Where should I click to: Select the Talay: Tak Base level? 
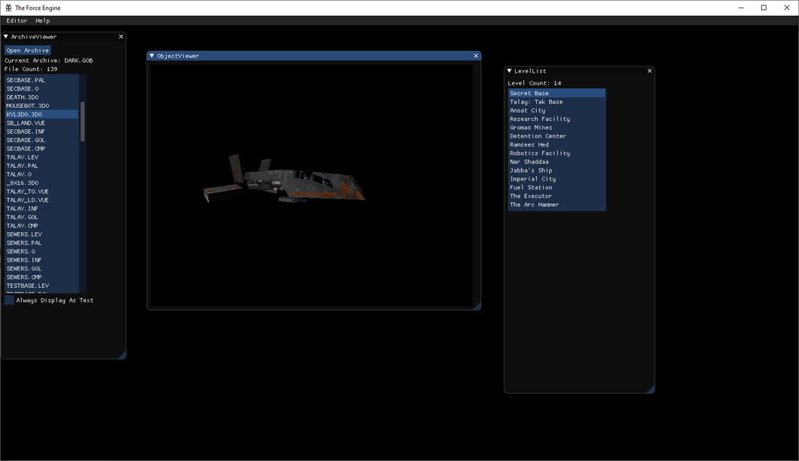click(557, 102)
